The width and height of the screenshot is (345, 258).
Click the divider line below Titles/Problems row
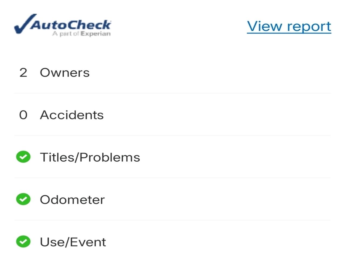[x=172, y=178]
